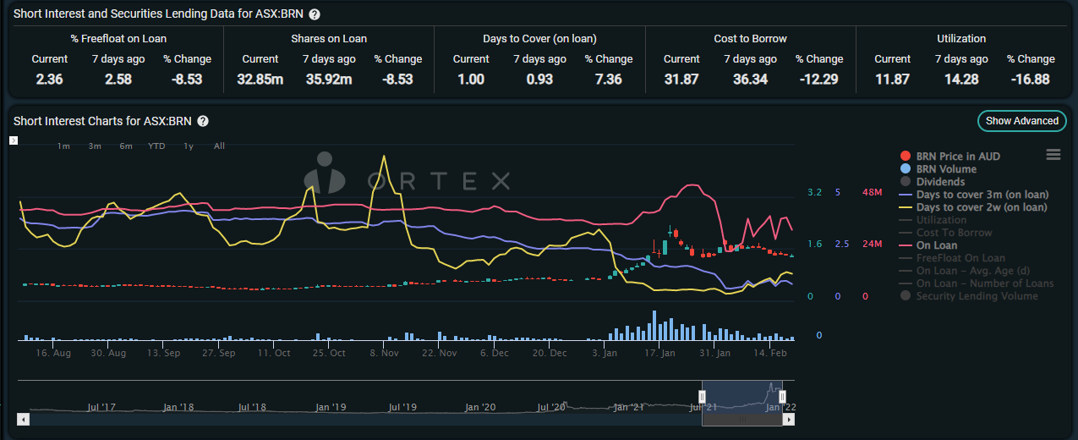Viewport: 1078px width, 440px height.
Task: Toggle BRN Volume series in legend
Action: coord(939,169)
